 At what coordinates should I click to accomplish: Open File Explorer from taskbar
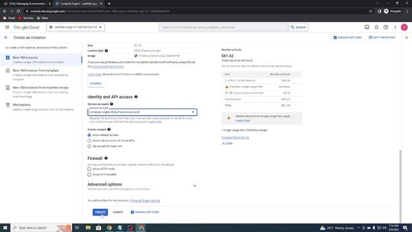pos(88,227)
